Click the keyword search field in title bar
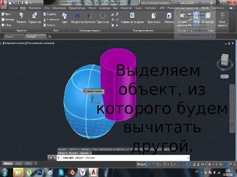Screen dimensions: 237x177 [156, 3]
